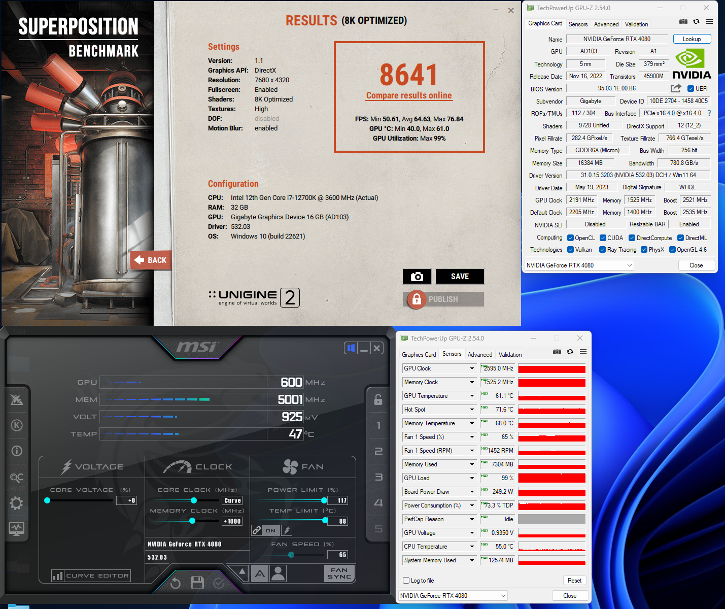
Task: Open the Afterburner Curve Editor
Action: pos(91,576)
